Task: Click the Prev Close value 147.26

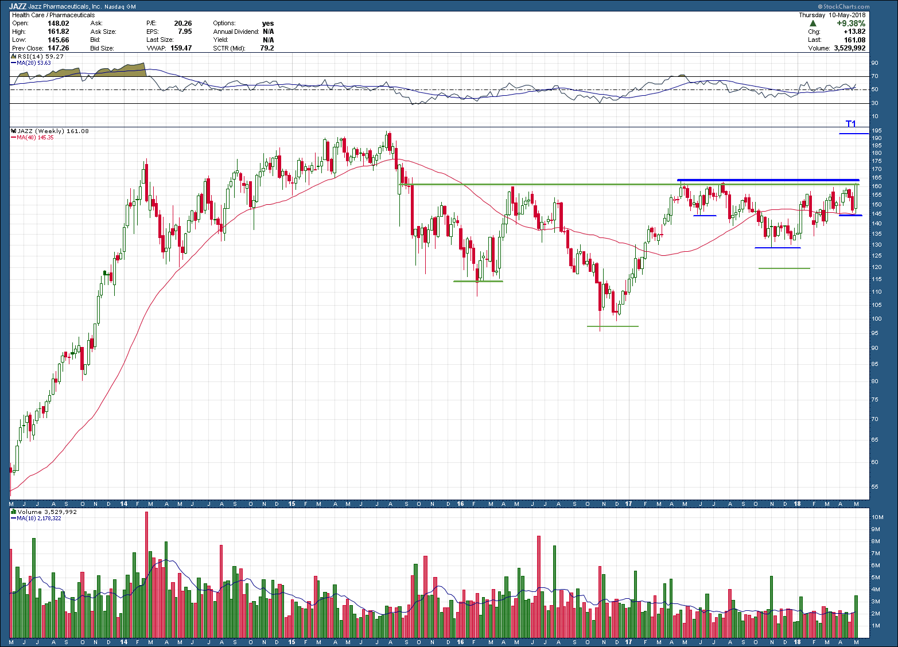Action: point(58,48)
